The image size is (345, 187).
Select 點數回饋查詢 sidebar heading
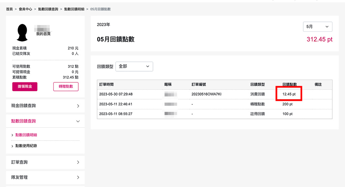[24, 121]
